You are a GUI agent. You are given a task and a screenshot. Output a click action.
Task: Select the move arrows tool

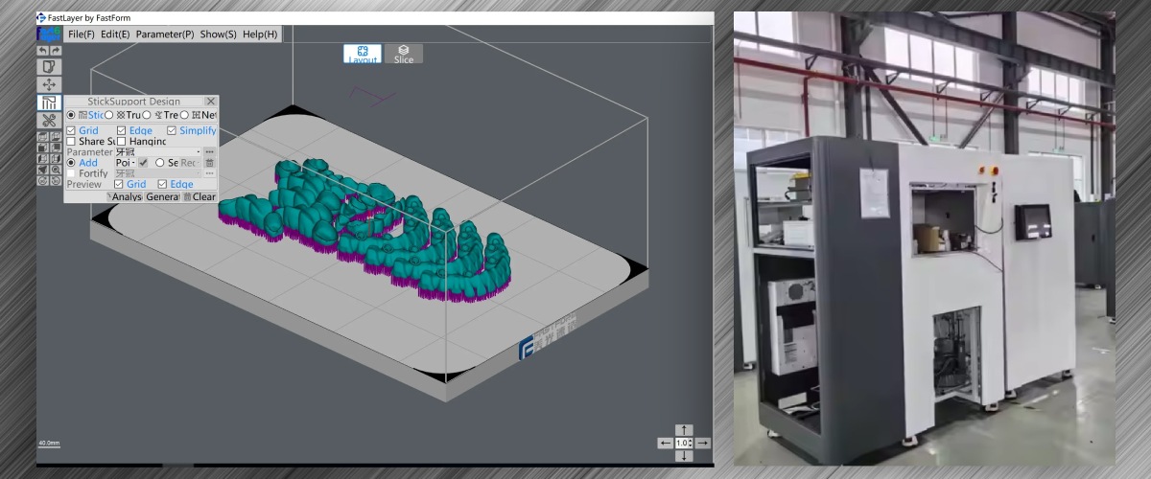coord(49,84)
